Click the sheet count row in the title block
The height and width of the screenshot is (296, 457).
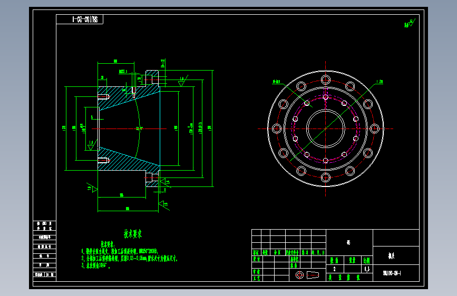(349, 278)
